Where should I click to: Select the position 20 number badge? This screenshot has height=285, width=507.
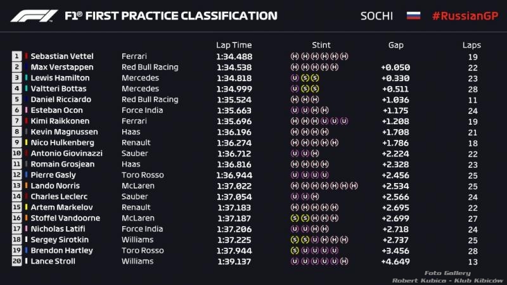[17, 261]
